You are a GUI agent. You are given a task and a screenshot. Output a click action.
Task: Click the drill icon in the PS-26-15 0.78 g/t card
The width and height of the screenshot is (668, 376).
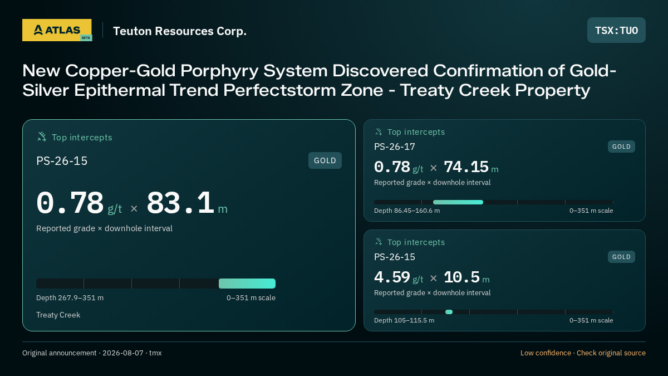[x=42, y=136]
